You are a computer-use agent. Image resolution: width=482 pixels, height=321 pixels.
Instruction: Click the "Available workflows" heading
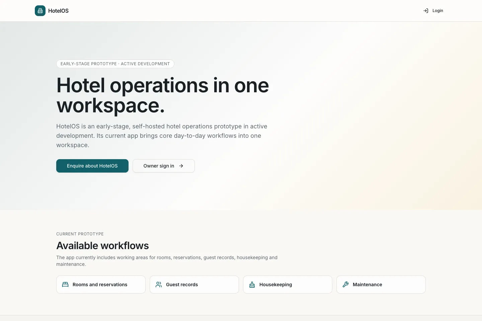coord(102,246)
